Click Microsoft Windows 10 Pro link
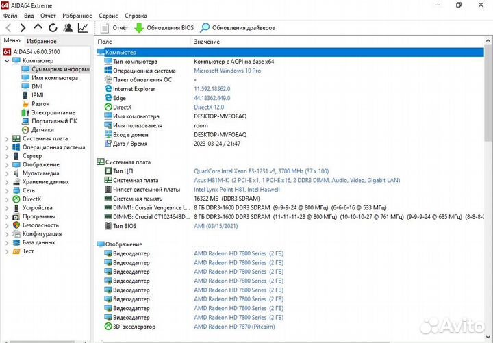Viewport: 493px width, 343px height. tap(227, 71)
